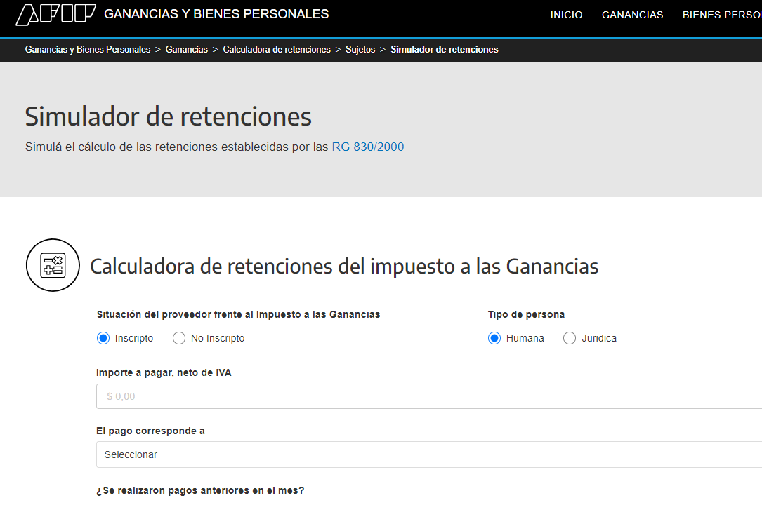Go to Ganancias y Bienes Personales breadcrumb
762x505 pixels.
pyautogui.click(x=88, y=50)
